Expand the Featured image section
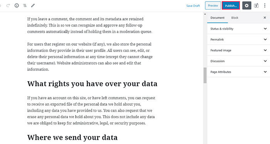 click(238, 50)
